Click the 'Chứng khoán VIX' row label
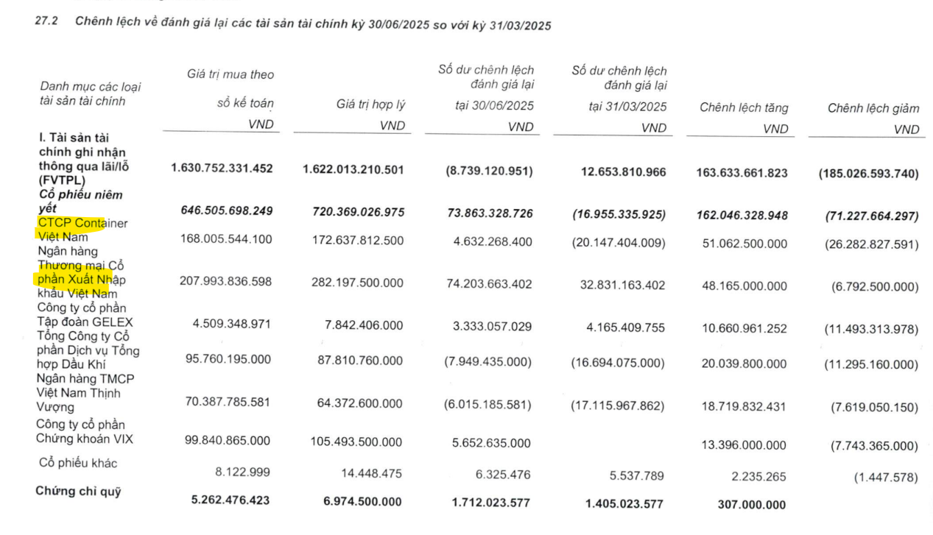Viewport: 933px width, 535px height. (85, 439)
